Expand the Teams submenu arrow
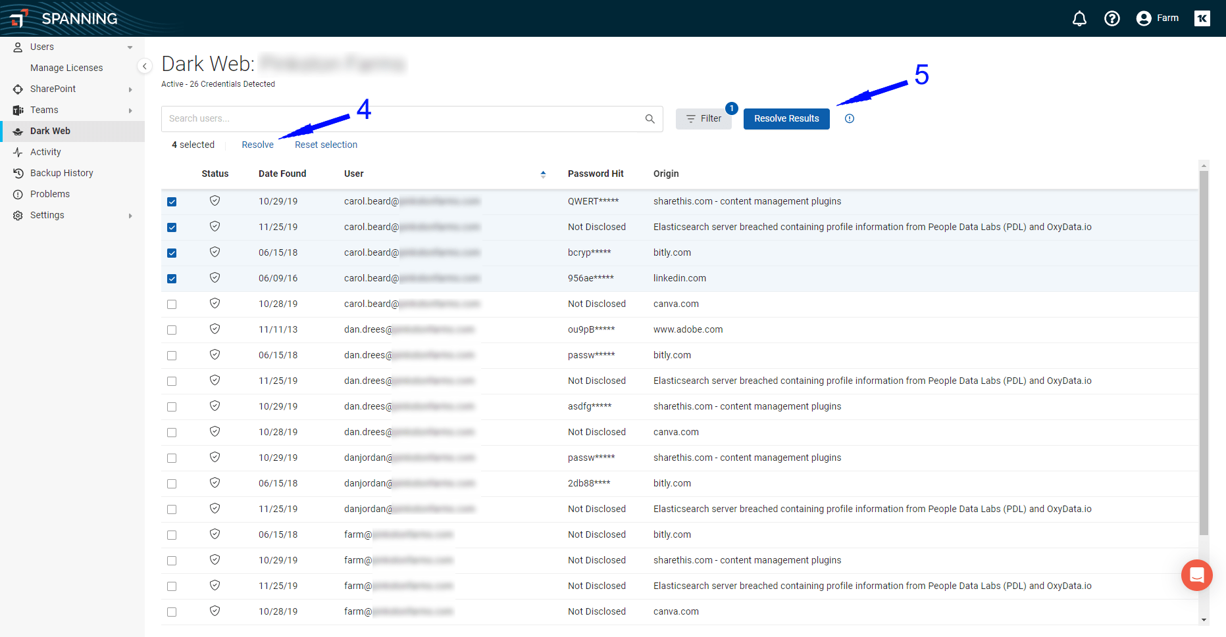Viewport: 1226px width, 637px height. pyautogui.click(x=130, y=110)
